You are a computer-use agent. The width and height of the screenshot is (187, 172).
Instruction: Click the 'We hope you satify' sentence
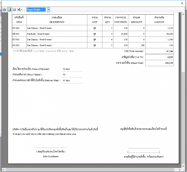(x=45, y=134)
